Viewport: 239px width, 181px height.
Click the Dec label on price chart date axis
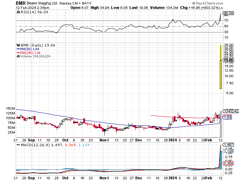click(x=139, y=140)
